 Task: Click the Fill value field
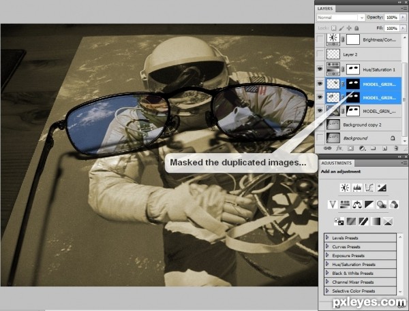pos(392,28)
